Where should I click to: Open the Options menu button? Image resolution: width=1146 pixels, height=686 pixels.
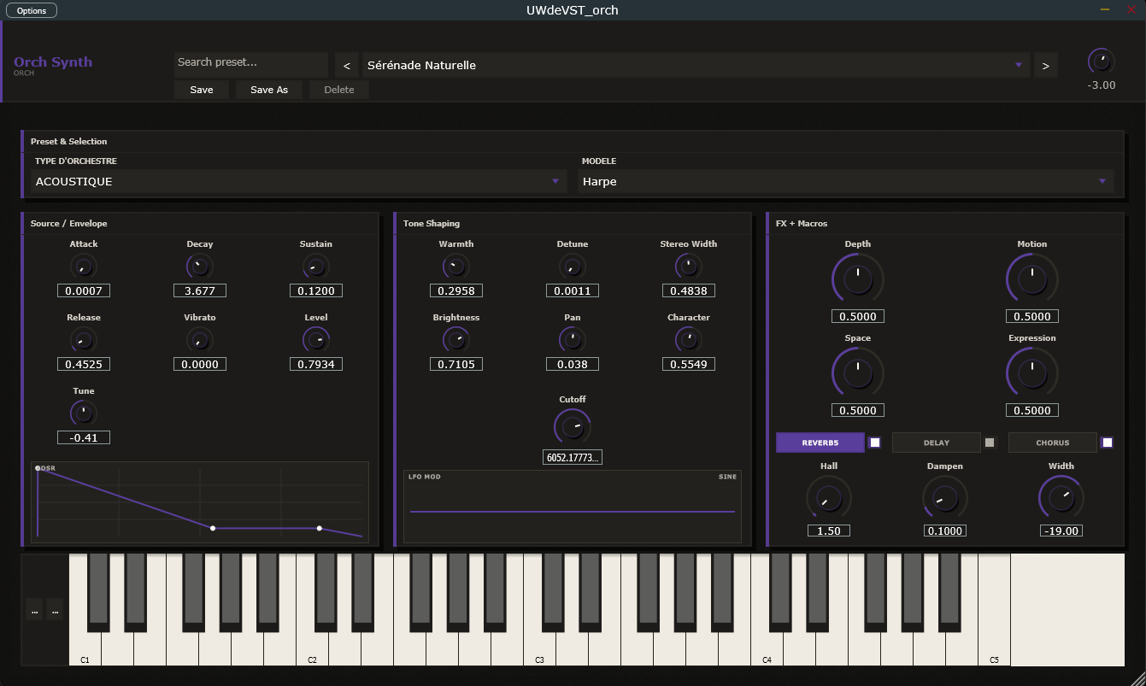tap(32, 11)
